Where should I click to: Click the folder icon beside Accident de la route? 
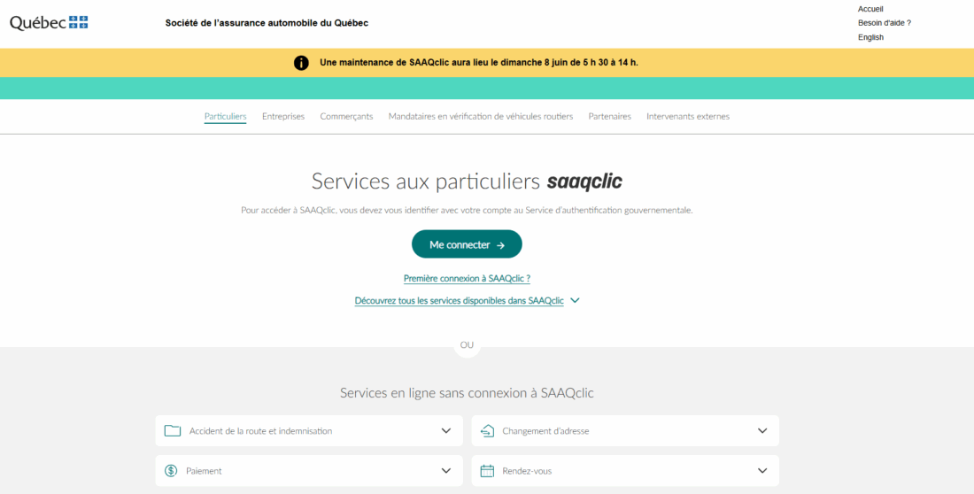click(x=172, y=430)
